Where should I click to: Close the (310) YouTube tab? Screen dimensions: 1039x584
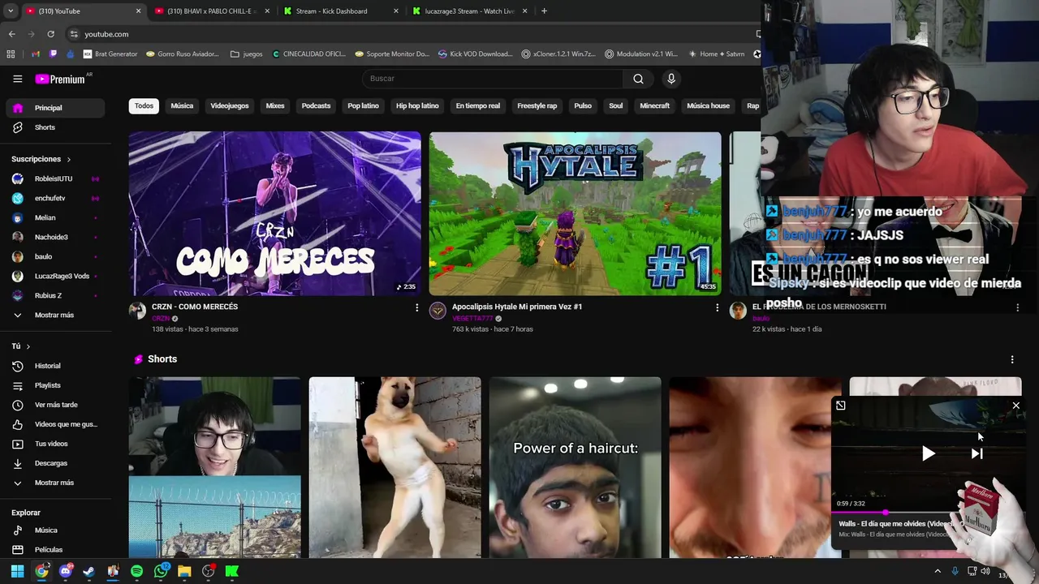pos(138,11)
